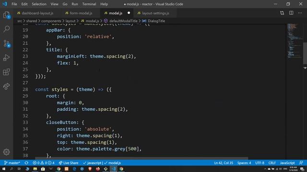Split the editor to the right
The width and height of the screenshot is (307, 172).
pyautogui.click(x=291, y=13)
